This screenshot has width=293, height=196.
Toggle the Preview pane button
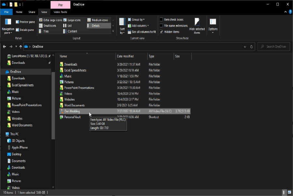click(x=25, y=22)
